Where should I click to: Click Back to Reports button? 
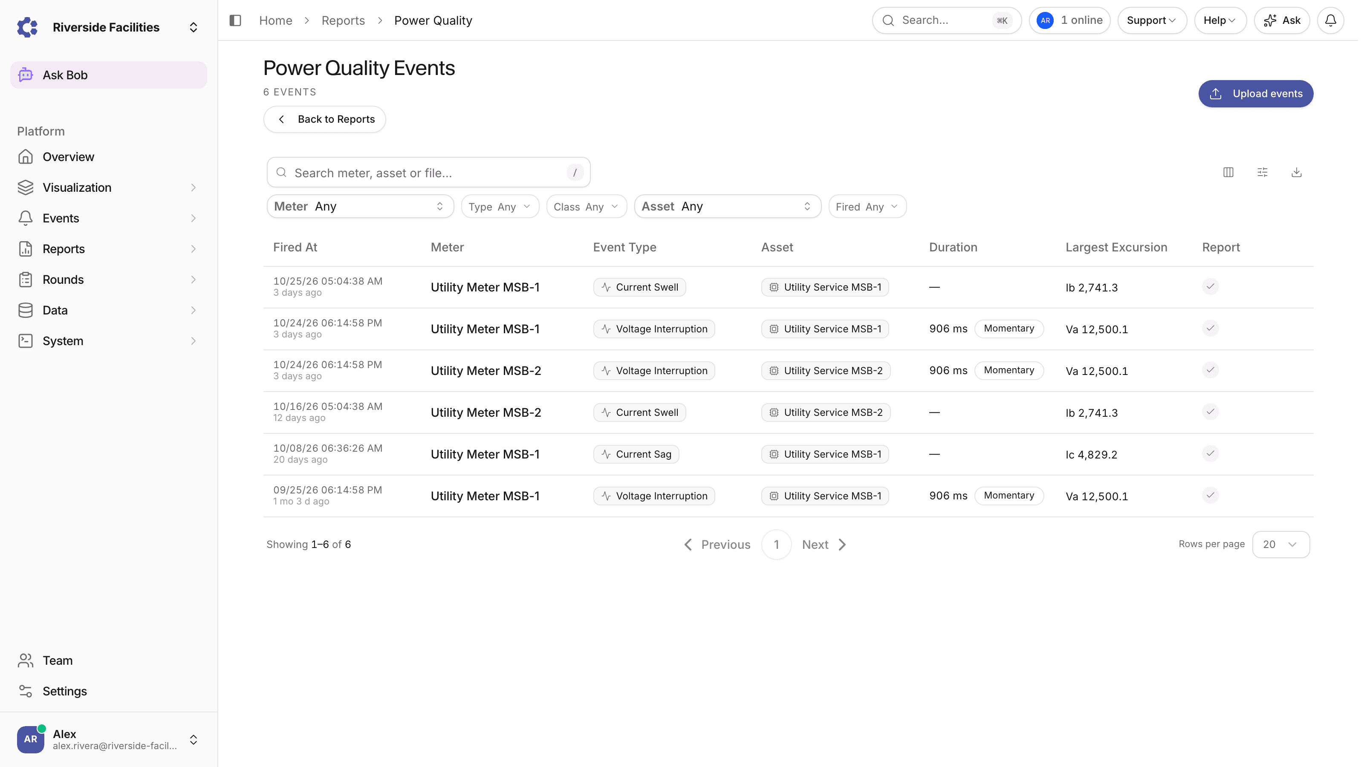pyautogui.click(x=324, y=119)
